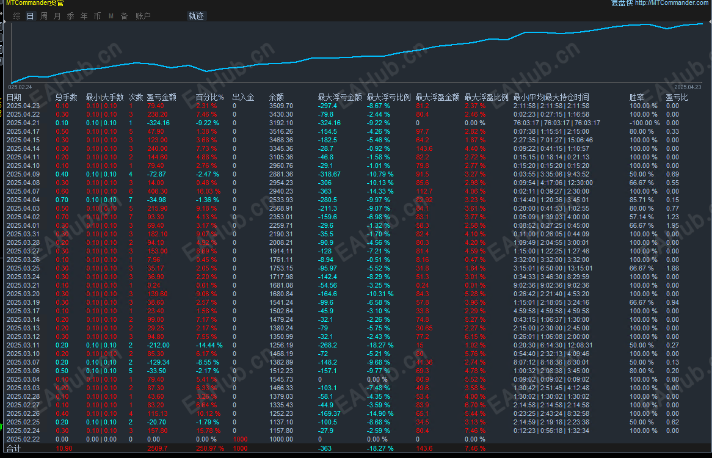Image resolution: width=712 pixels, height=458 pixels.
Task: Click the 胜率 column header
Action: tap(637, 97)
